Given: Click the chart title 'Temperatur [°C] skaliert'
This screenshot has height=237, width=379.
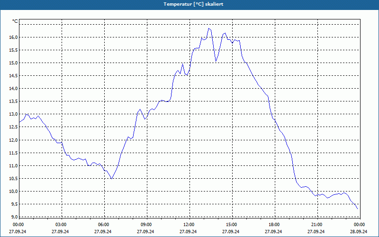Looking at the screenshot, I should point(193,4).
